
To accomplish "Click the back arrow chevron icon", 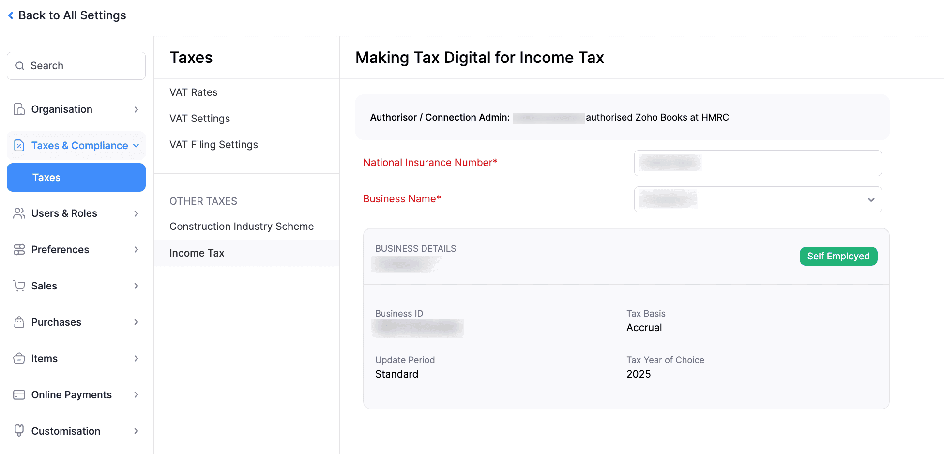I will click(x=11, y=15).
